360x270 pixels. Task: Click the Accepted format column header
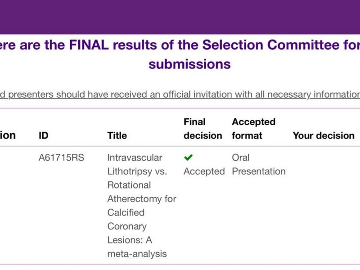click(x=253, y=129)
